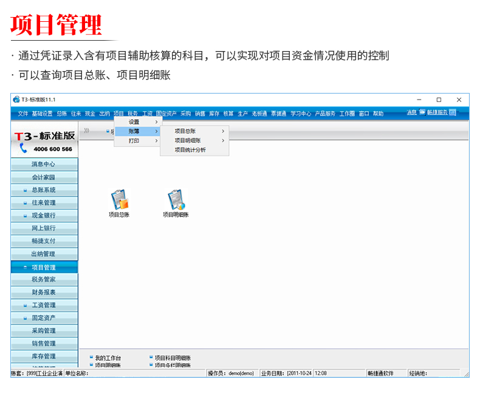Open the 我的工作台 link
The image size is (480, 393).
point(108,358)
